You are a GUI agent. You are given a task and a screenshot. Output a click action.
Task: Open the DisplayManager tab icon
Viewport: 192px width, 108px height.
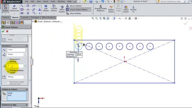point(21,22)
